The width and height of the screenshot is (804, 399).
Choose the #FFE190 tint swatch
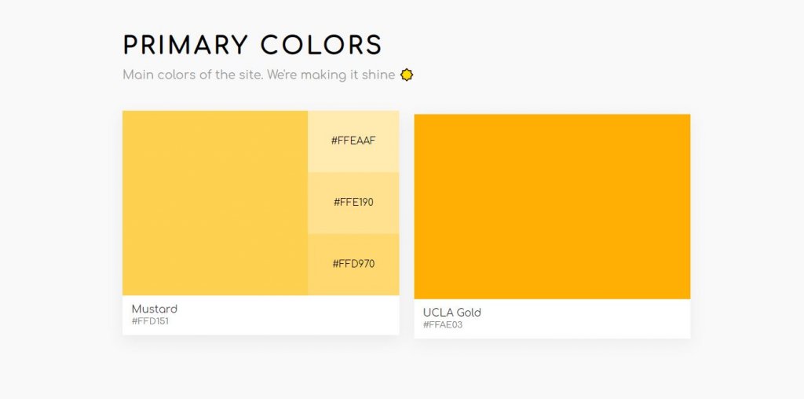(353, 203)
